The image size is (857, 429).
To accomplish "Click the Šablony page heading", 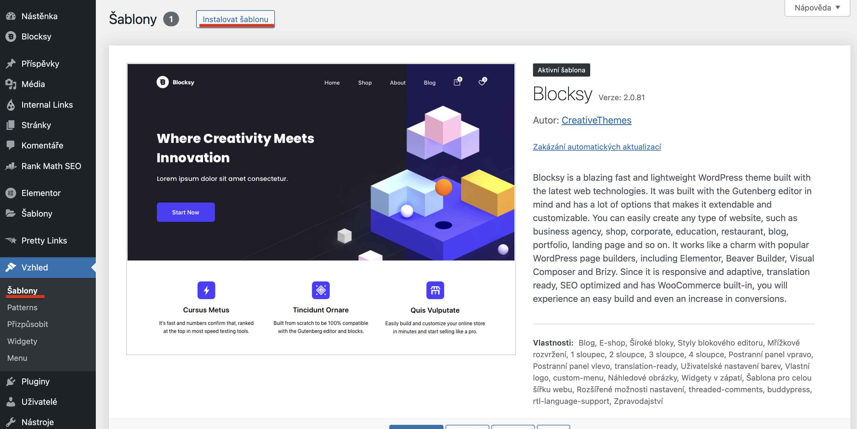I will click(x=133, y=19).
